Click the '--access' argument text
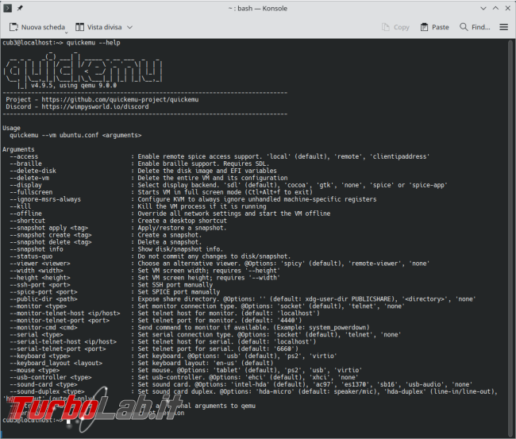Screen dimensions: 516x439 (x=24, y=156)
